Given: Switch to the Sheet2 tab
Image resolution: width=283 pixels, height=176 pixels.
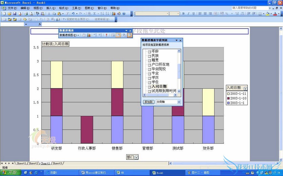Looking at the screenshot, I should [33, 163].
